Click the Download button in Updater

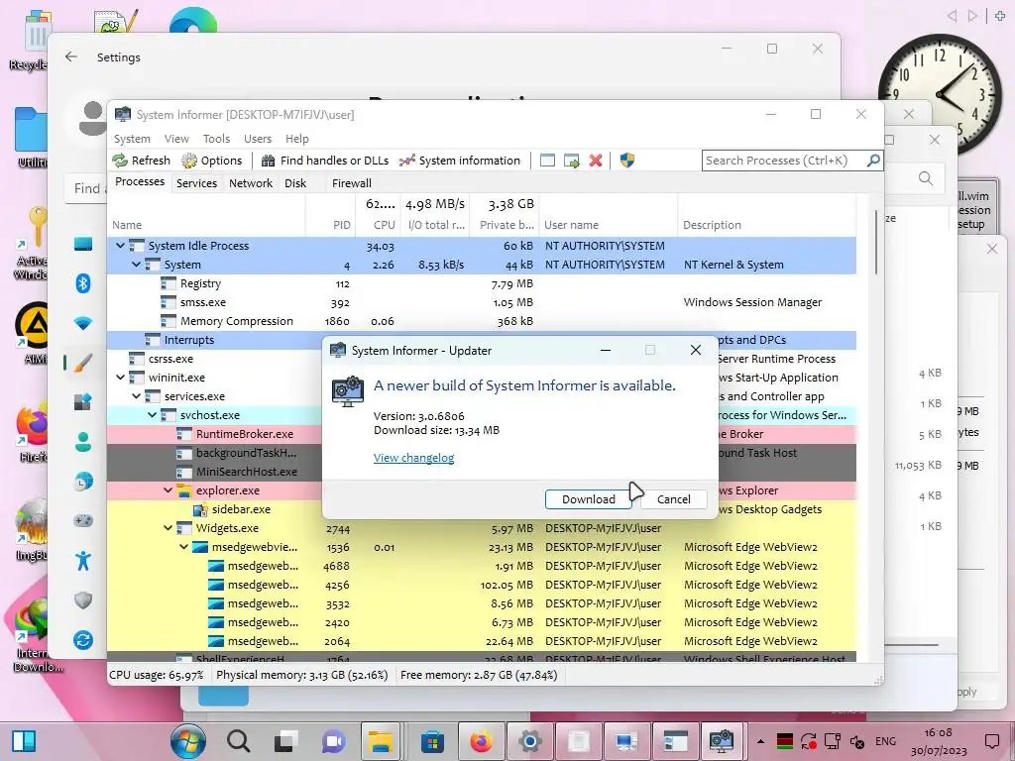[589, 499]
